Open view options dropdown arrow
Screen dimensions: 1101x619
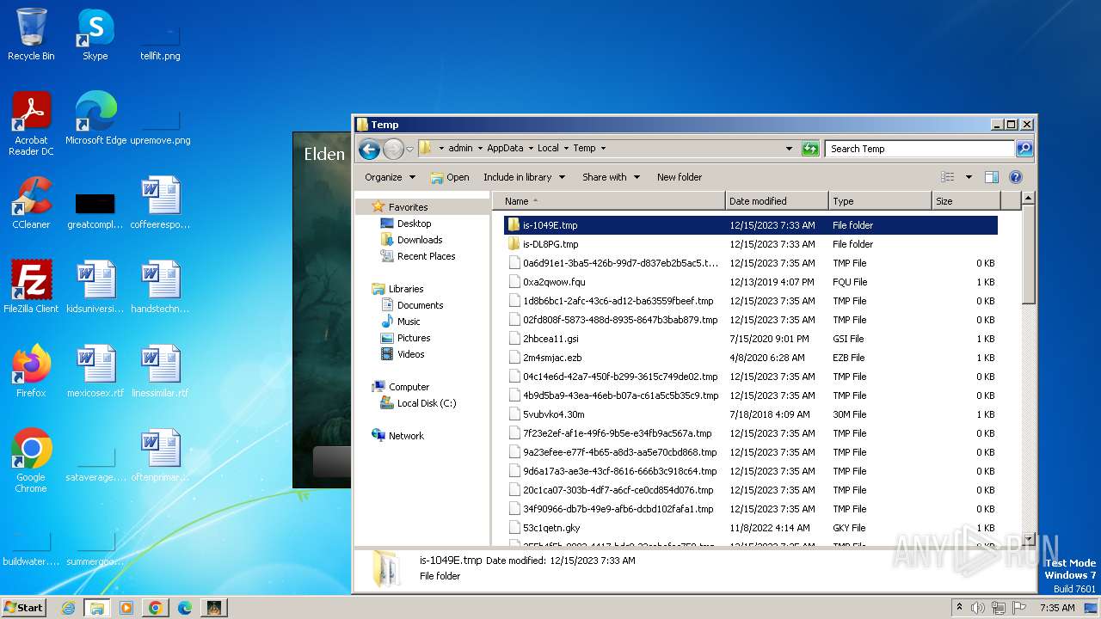pos(969,177)
